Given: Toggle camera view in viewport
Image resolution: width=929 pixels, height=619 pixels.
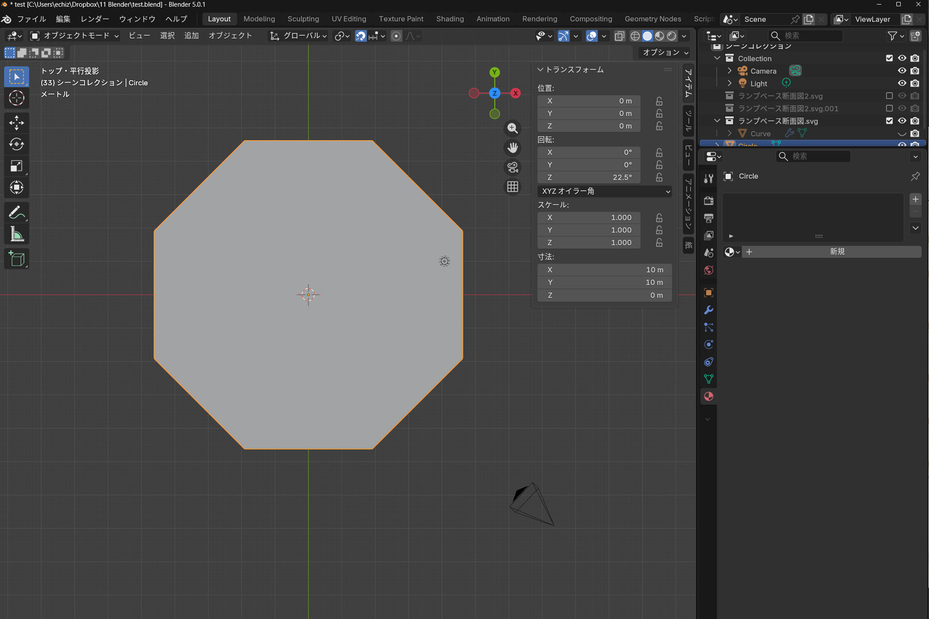Looking at the screenshot, I should [x=512, y=167].
